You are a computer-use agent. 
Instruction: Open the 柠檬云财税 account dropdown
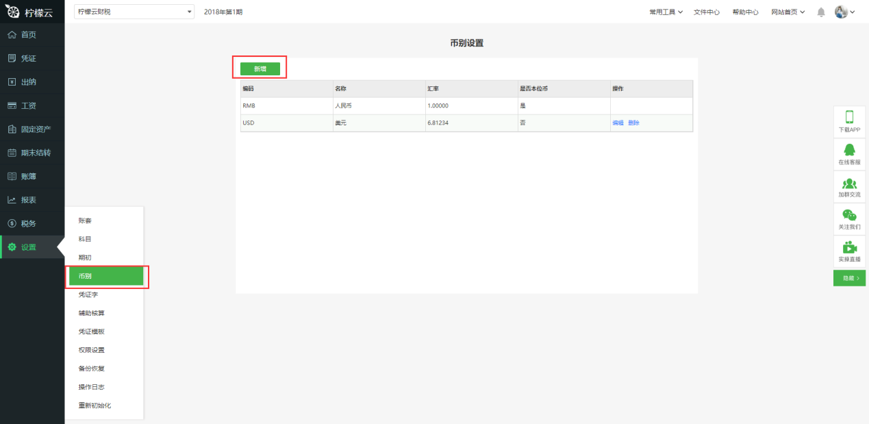[x=134, y=12]
